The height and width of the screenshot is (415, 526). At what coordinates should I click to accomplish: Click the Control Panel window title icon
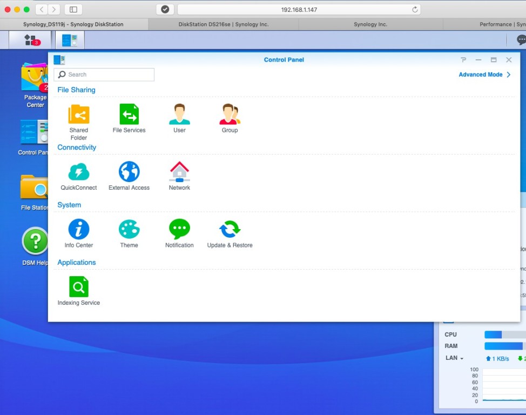59,60
